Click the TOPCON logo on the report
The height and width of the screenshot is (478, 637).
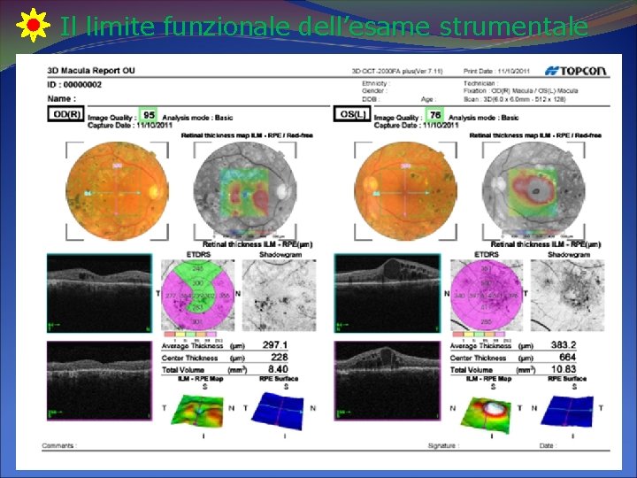tap(575, 71)
